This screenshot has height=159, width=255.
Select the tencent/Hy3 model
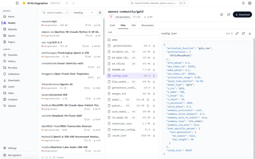(71, 23)
